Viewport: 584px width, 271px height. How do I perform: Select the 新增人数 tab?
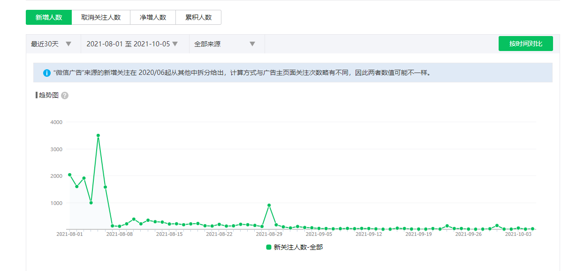[49, 17]
